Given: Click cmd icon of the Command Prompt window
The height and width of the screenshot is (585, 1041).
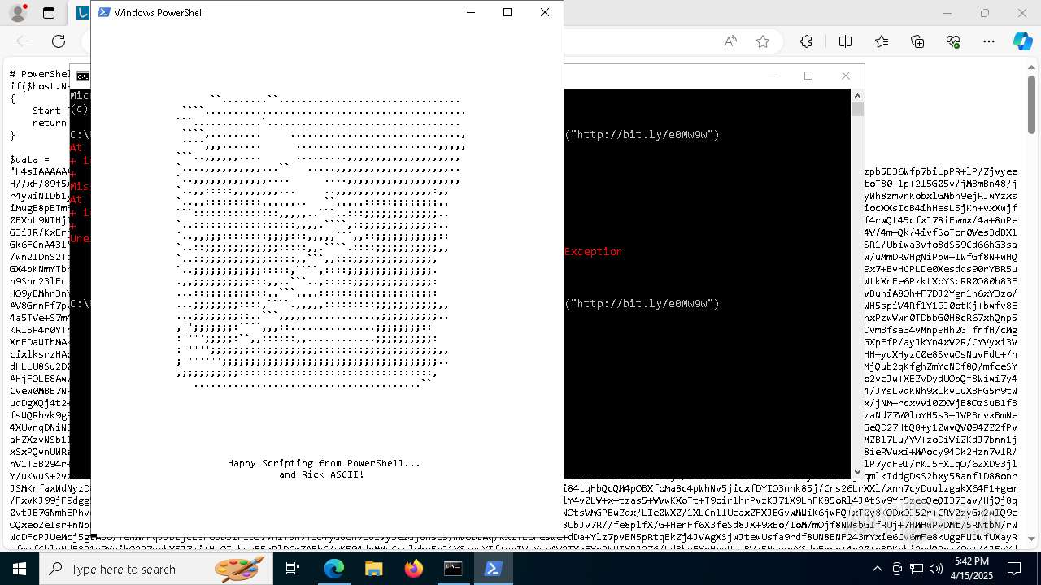Looking at the screenshot, I should tap(82, 76).
